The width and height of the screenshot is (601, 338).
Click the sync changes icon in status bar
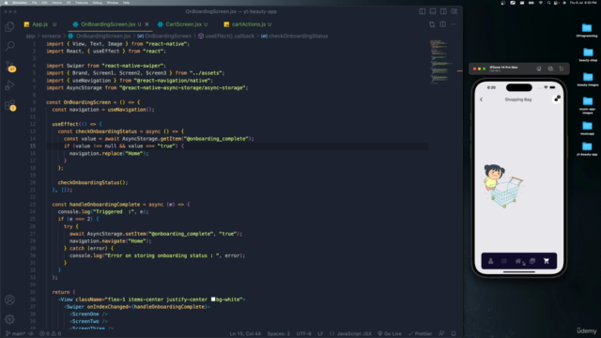(x=31, y=334)
